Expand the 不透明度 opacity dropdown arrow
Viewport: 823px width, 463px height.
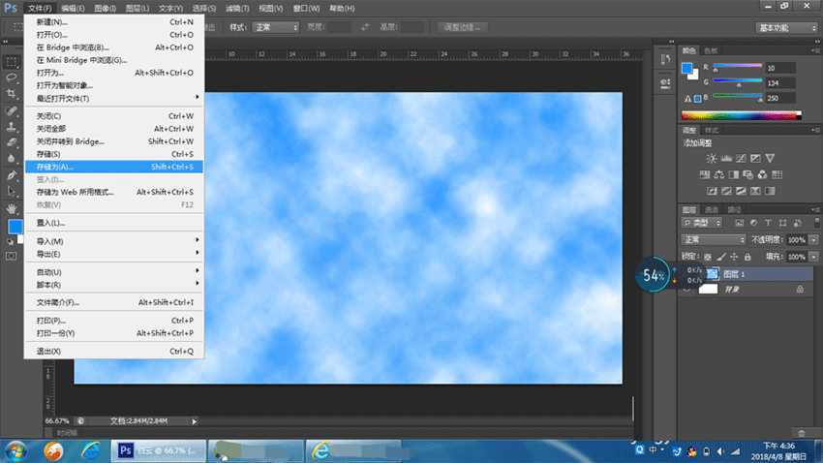(x=811, y=239)
